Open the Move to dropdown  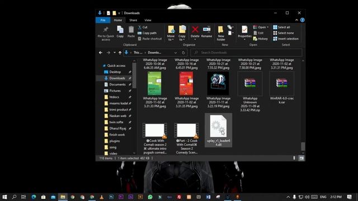pyautogui.click(x=171, y=33)
